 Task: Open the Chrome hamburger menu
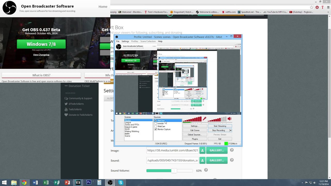click(x=328, y=7)
